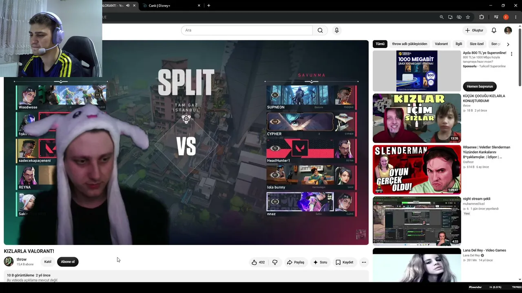Open the KIZLAR İÇİM SIZLAR video thumbnail
This screenshot has width=522, height=293.
coord(417,118)
